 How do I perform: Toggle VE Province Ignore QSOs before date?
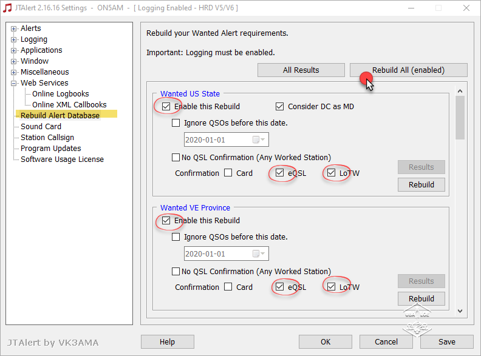coord(176,237)
